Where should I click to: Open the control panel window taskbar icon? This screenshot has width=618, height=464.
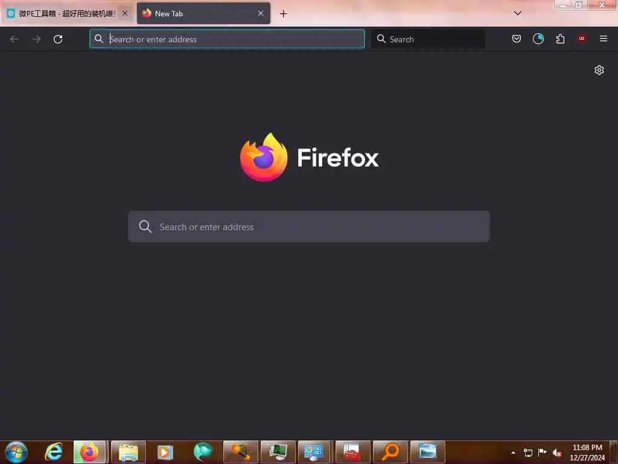(x=314, y=452)
